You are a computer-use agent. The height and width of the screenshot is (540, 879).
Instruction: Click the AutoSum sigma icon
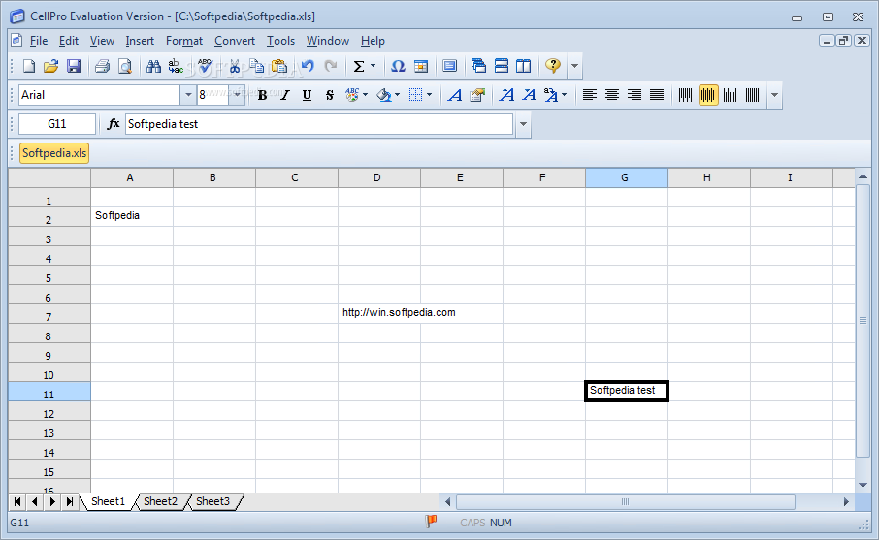coord(359,66)
